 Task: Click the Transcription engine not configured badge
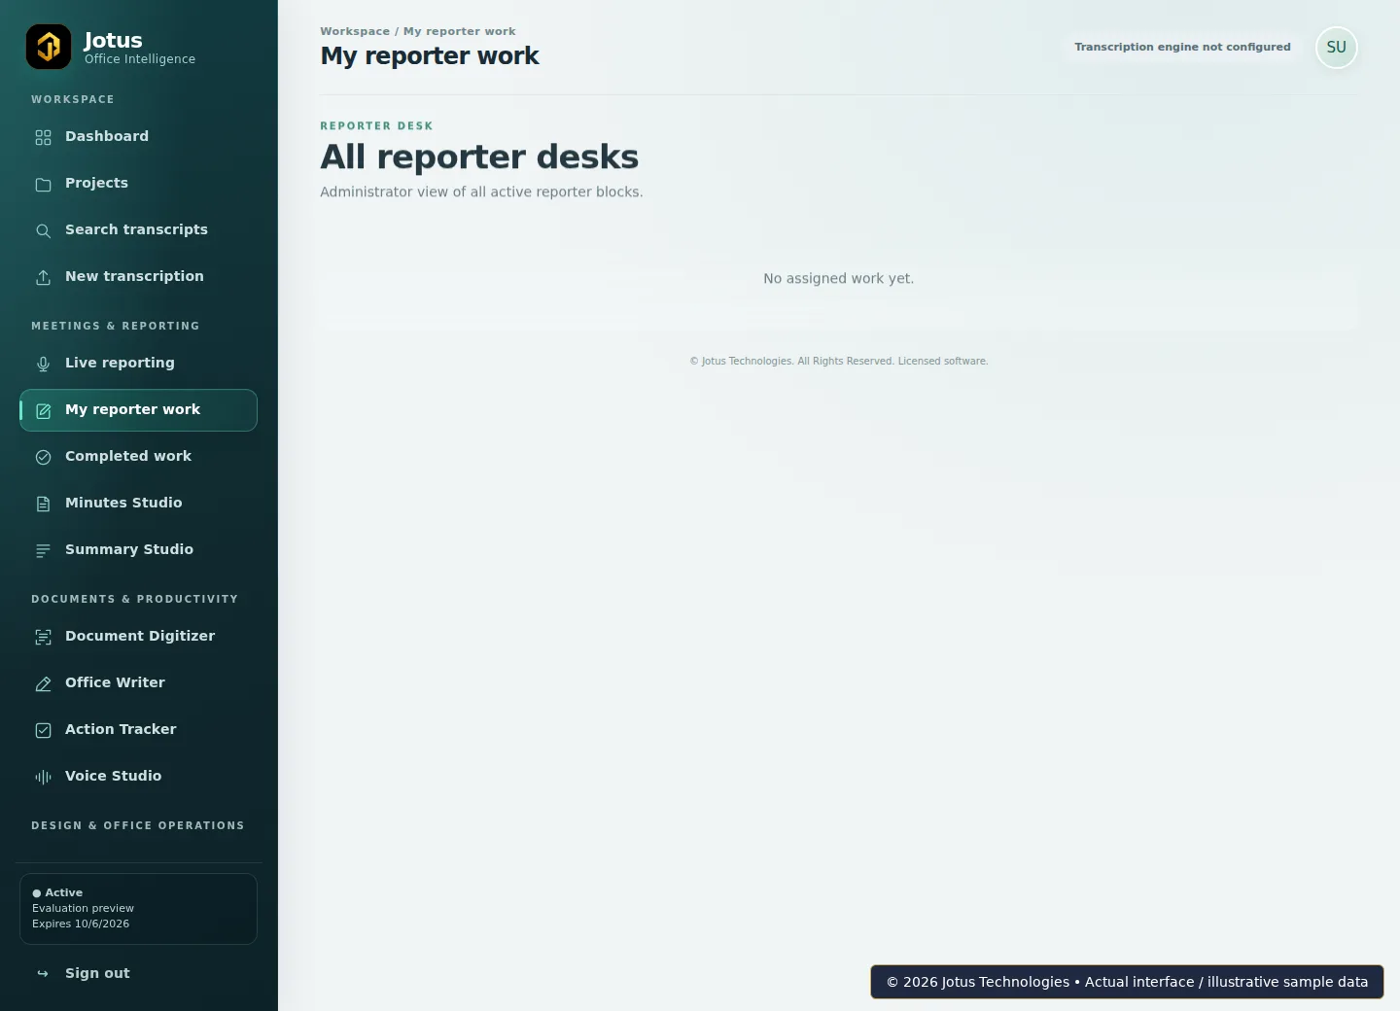(x=1182, y=47)
